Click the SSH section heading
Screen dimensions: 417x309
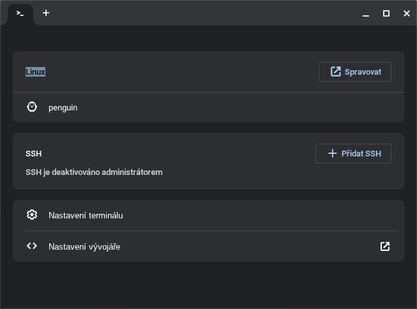[33, 154]
